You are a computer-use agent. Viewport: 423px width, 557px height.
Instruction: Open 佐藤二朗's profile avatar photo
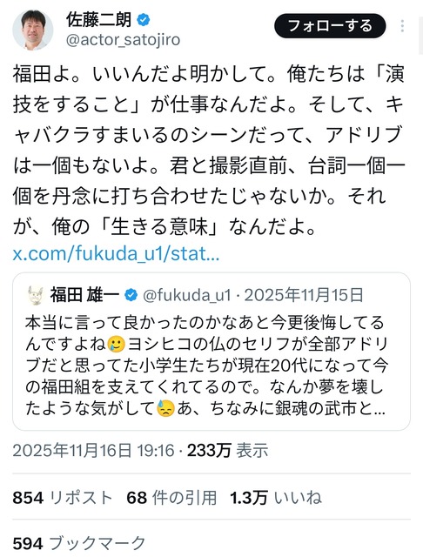pyautogui.click(x=33, y=30)
